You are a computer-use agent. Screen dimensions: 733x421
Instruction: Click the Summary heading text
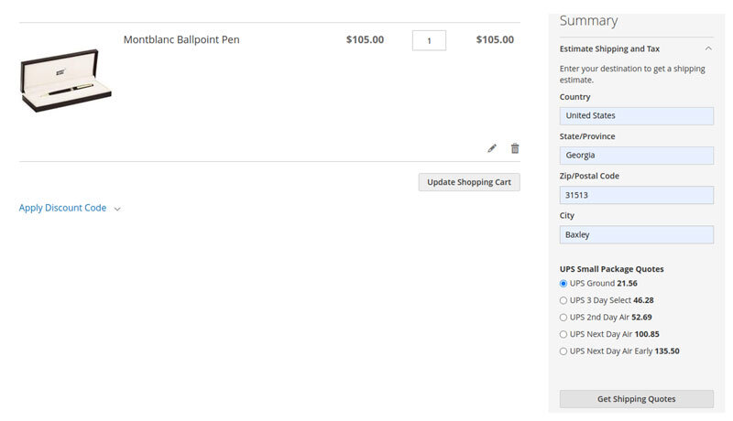pyautogui.click(x=588, y=20)
